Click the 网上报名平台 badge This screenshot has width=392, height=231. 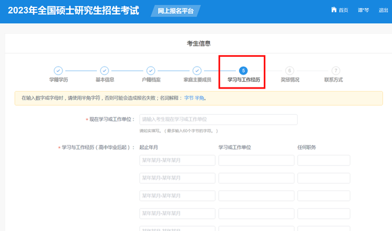click(x=176, y=11)
